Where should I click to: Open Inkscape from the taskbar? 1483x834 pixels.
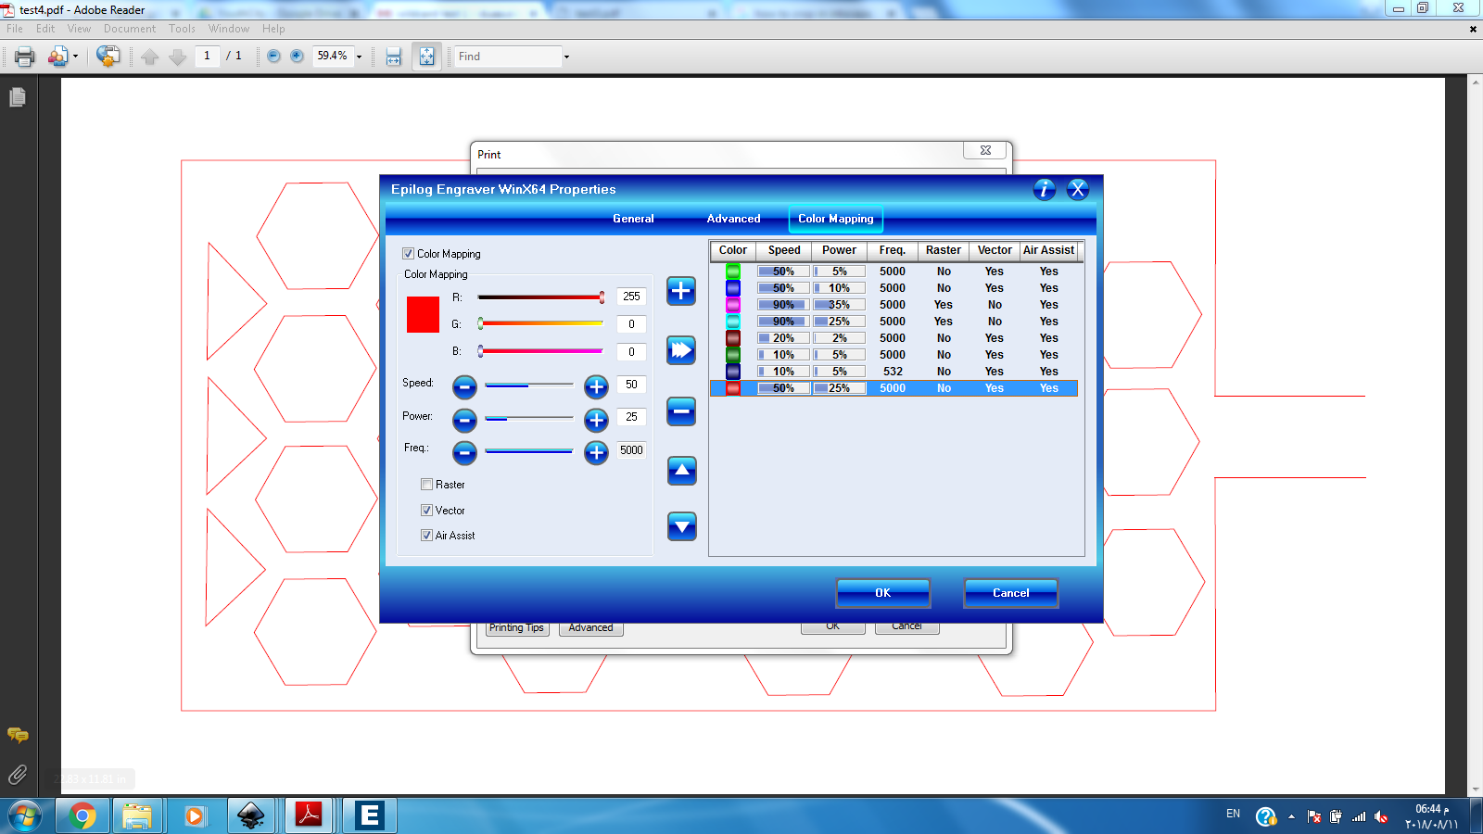pyautogui.click(x=251, y=815)
